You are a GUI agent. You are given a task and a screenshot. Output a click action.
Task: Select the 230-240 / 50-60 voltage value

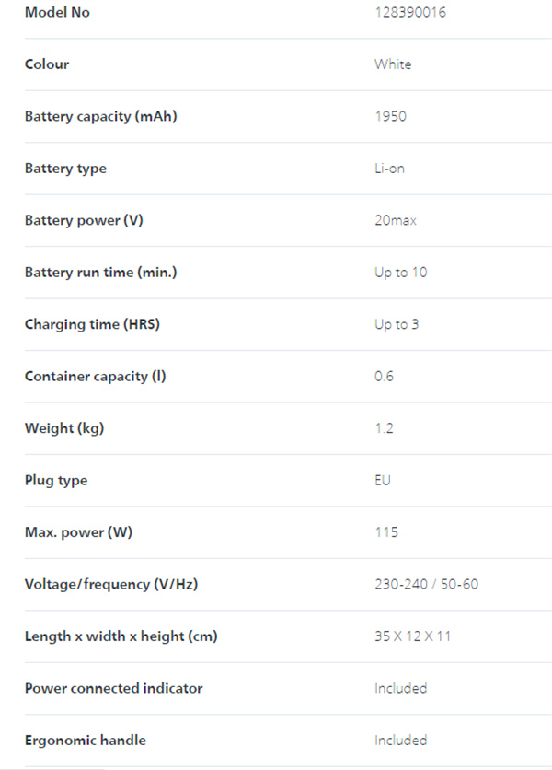click(426, 584)
